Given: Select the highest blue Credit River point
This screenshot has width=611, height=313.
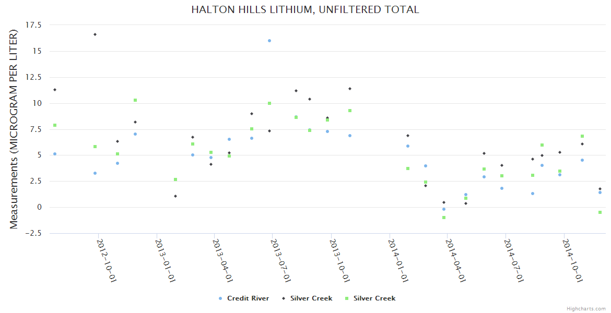Looking at the screenshot, I should coord(269,41).
